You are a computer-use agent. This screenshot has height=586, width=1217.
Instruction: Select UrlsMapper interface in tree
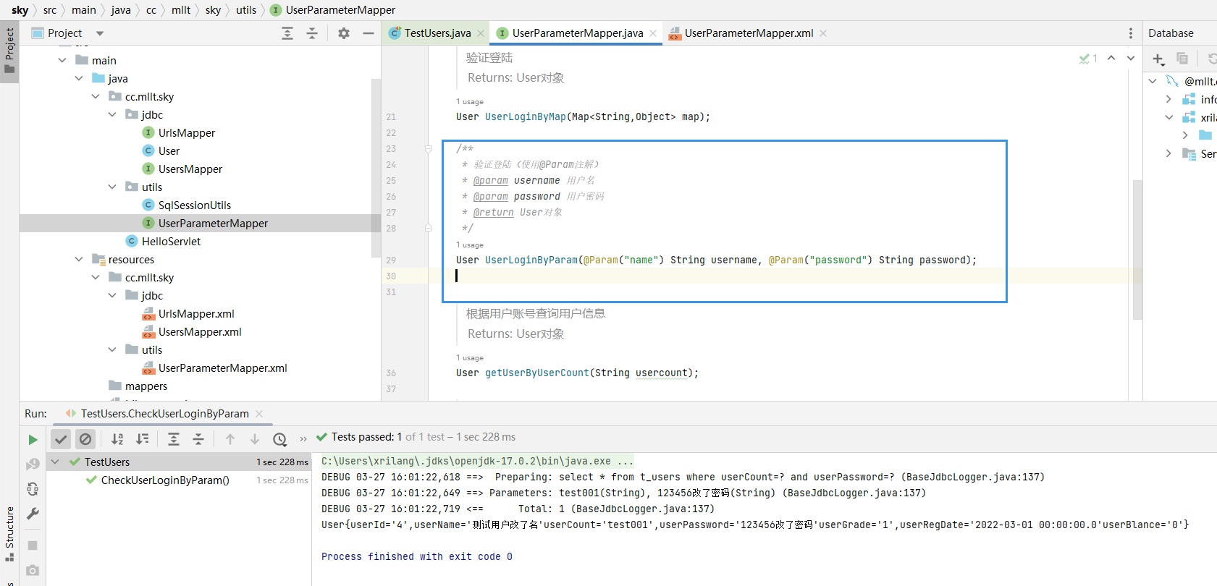[187, 132]
